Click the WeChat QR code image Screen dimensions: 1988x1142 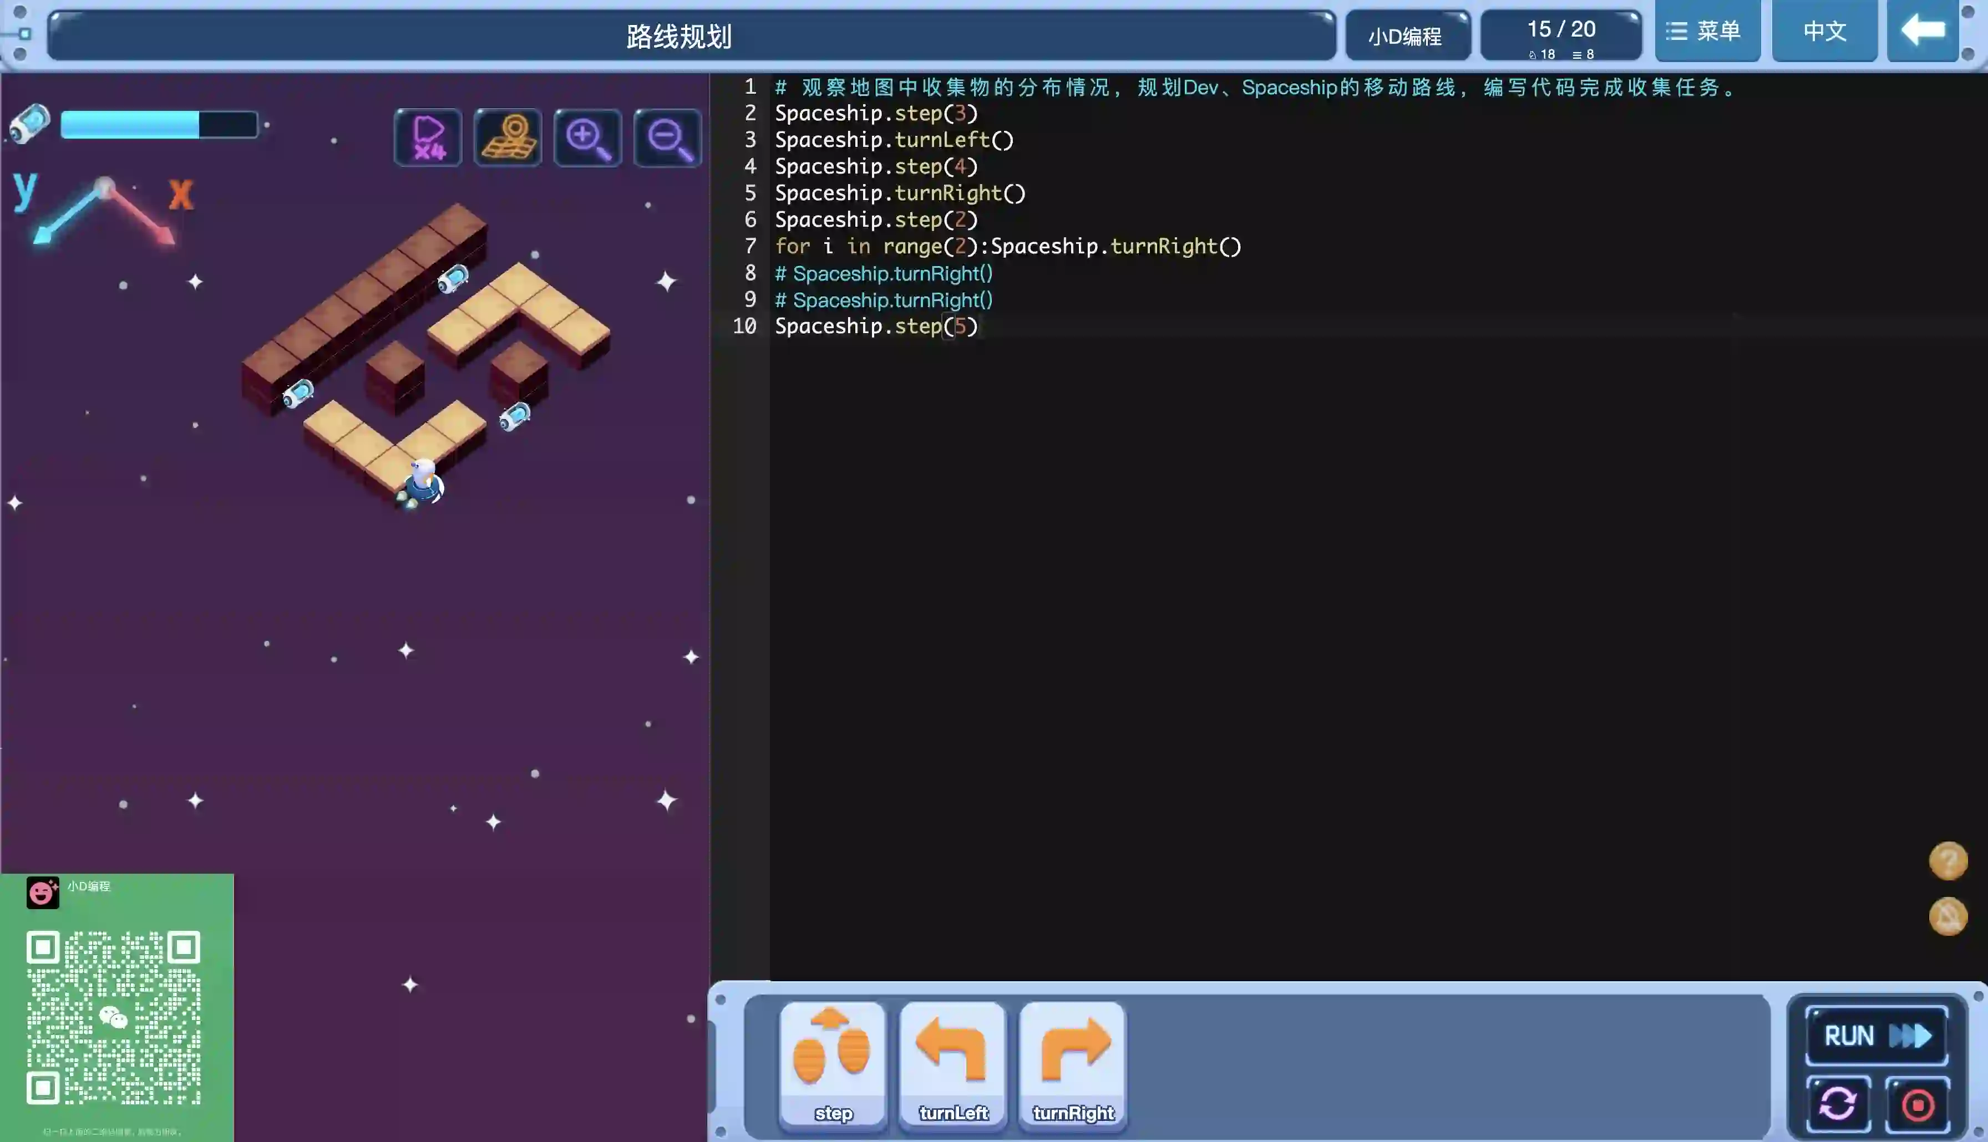tap(114, 1017)
